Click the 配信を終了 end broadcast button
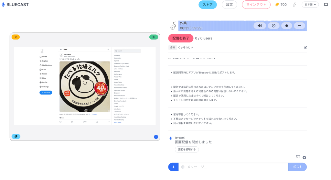331x180 pixels. [180, 38]
